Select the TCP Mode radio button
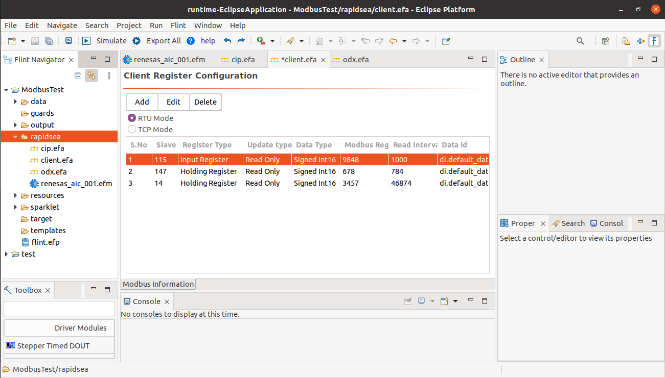 (x=132, y=130)
